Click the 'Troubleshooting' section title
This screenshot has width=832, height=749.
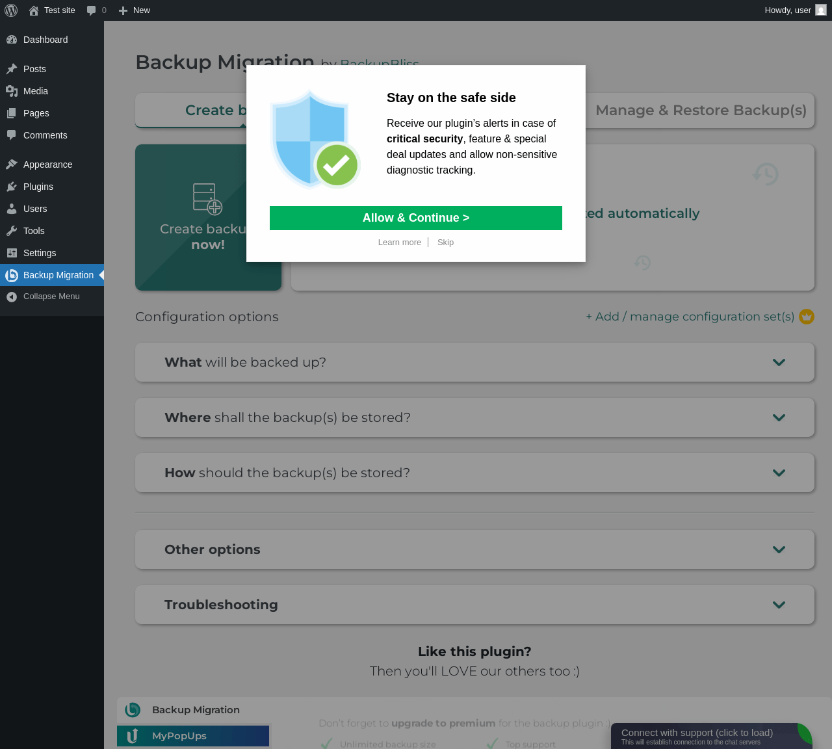(221, 605)
